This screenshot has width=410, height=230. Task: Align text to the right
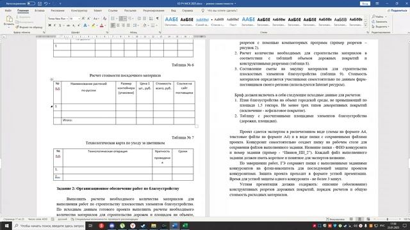(x=123, y=26)
